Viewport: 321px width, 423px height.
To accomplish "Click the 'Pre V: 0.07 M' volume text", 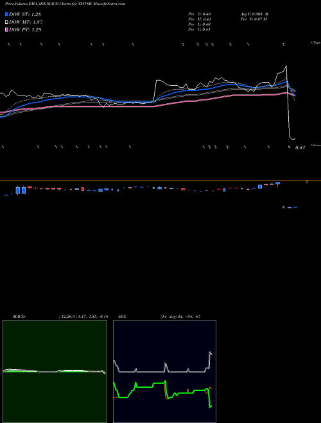I will pyautogui.click(x=254, y=19).
